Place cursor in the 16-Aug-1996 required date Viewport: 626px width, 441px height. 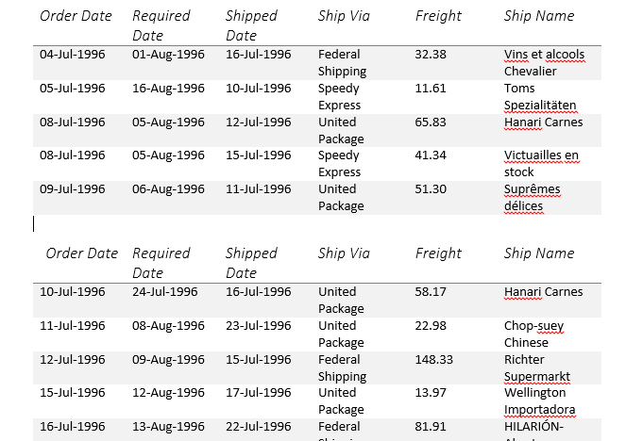[168, 89]
